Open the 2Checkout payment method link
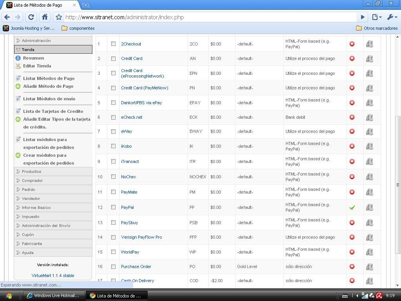 tap(131, 44)
